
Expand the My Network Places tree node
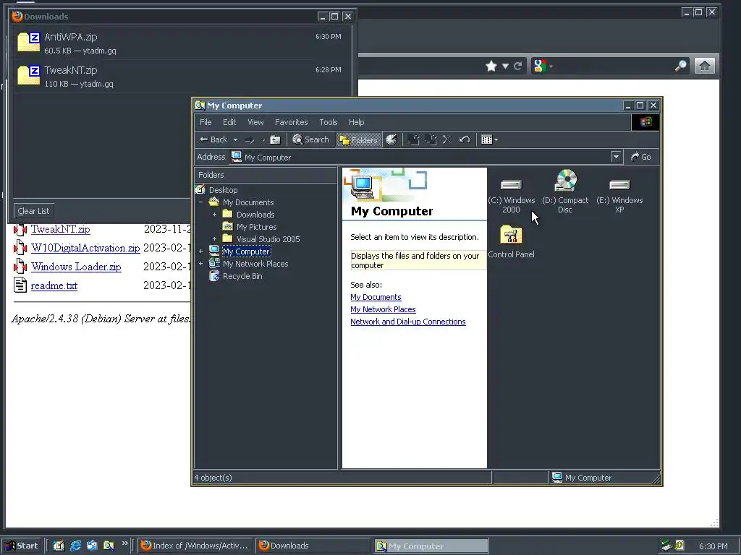201,264
